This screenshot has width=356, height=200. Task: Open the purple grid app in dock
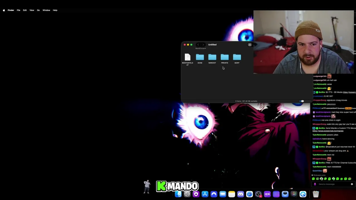pos(276,194)
